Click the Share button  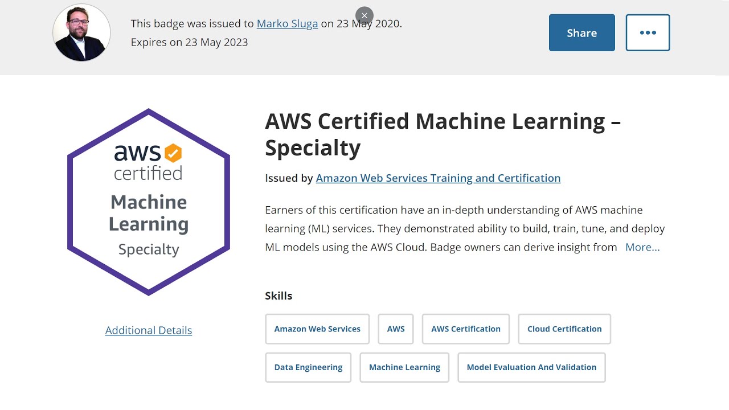click(581, 33)
